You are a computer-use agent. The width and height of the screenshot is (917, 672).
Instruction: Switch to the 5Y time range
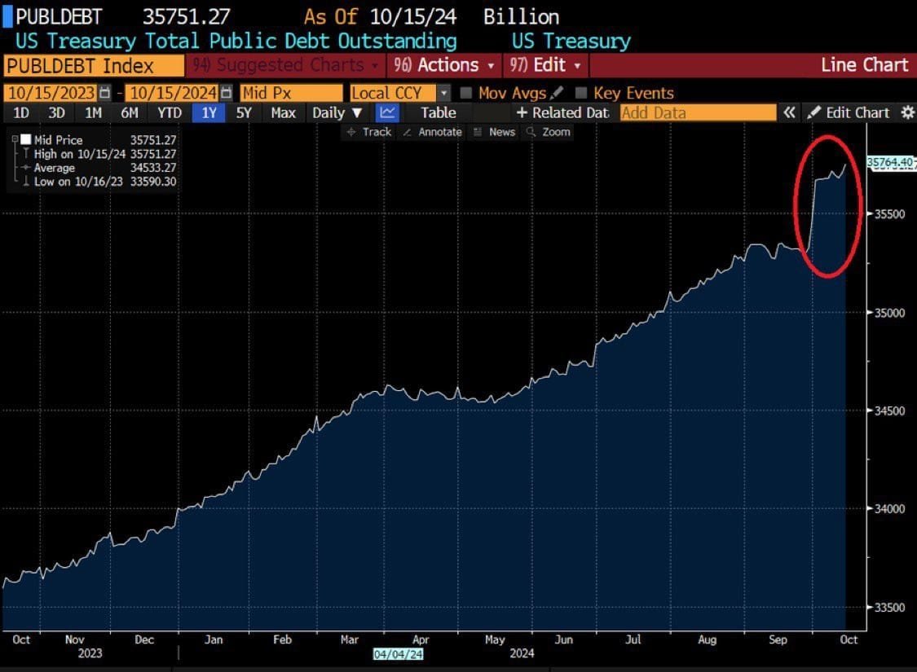(244, 113)
